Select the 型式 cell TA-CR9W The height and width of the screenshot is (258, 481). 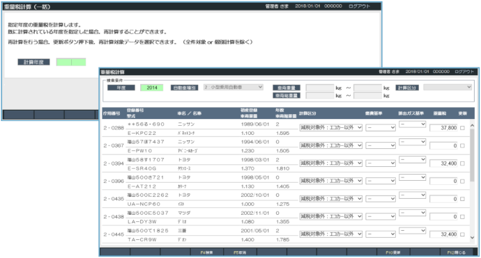click(142, 240)
